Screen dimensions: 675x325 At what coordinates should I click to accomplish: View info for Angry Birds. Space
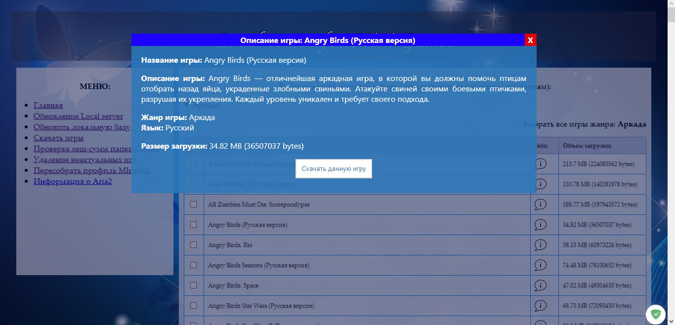541,285
